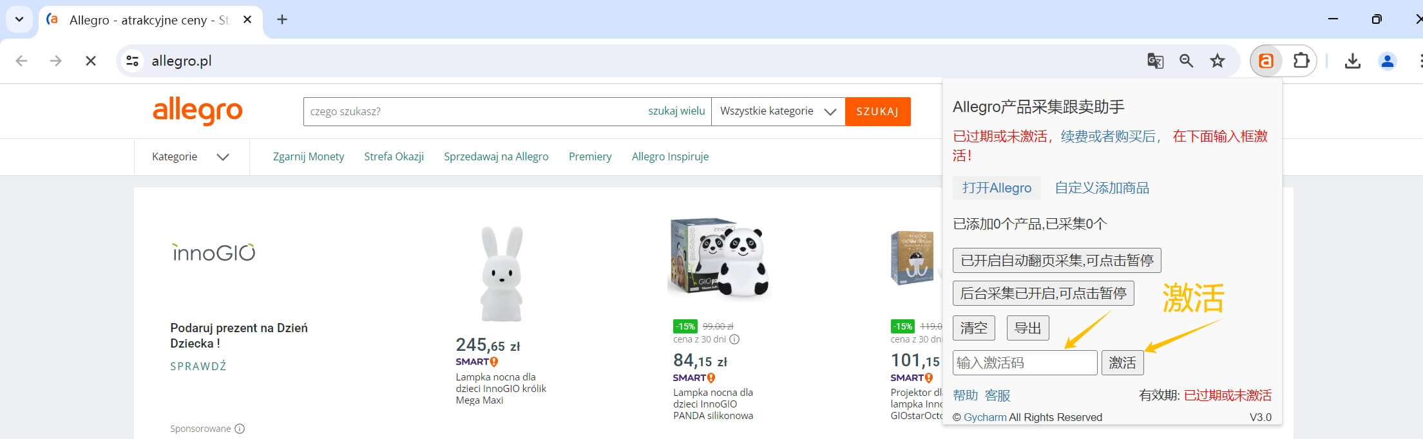Click the 自定义添加商品 link
Screen dimensions: 1423x439
click(x=1102, y=188)
